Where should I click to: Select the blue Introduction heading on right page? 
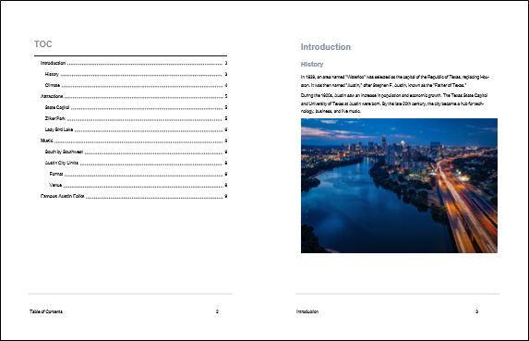coord(326,47)
